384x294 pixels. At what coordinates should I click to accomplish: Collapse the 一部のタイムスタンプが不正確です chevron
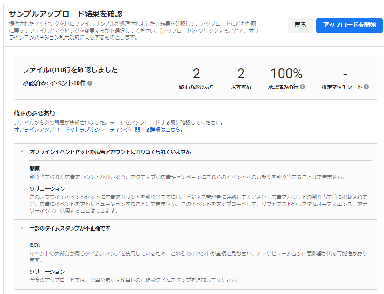22,228
